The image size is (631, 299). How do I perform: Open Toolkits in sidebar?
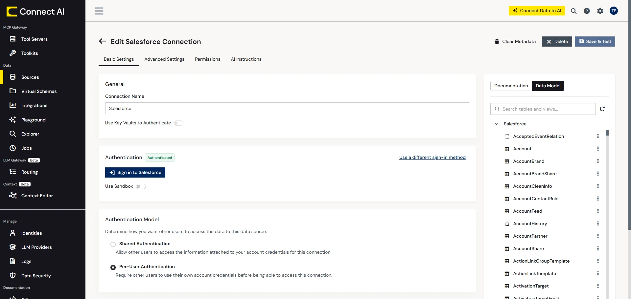(30, 53)
